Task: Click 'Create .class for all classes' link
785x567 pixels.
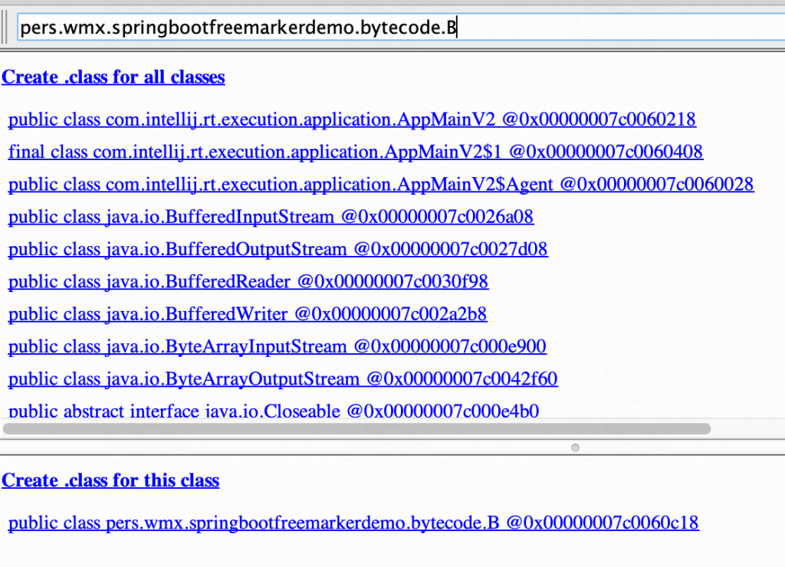Action: click(113, 77)
